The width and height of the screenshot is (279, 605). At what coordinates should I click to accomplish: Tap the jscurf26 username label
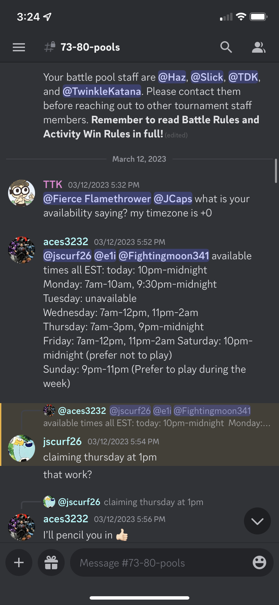(62, 442)
